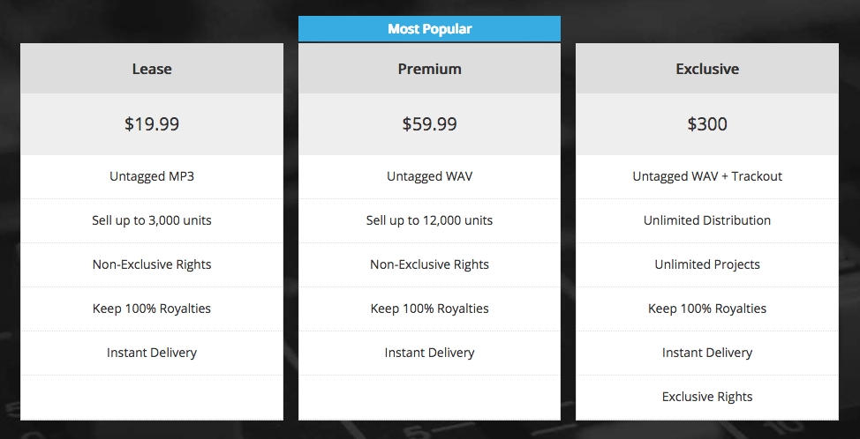Click the $300 Exclusive price

click(707, 124)
